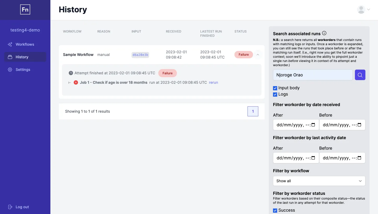The width and height of the screenshot is (378, 214).
Task: Toggle the Input body checkbox
Action: [275, 88]
